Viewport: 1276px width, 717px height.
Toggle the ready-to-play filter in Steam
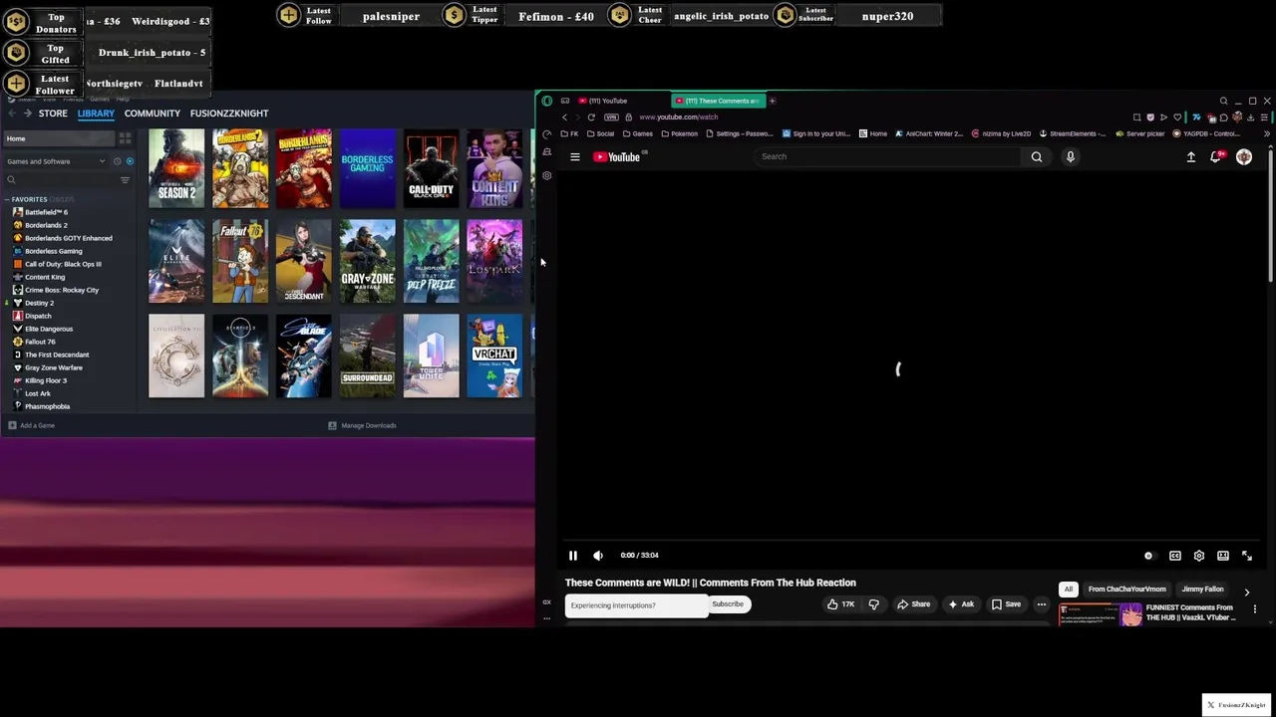[130, 161]
